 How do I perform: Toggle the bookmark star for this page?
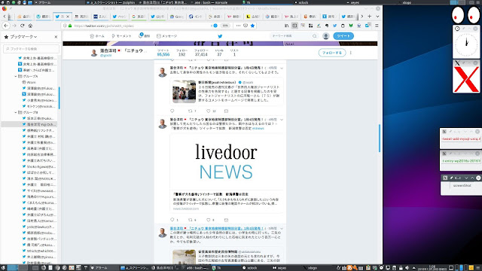[253, 26]
